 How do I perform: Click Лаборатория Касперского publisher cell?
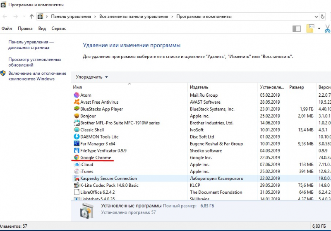click(x=216, y=178)
